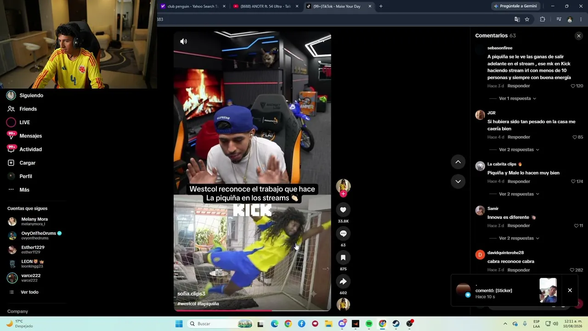Open Cargar upload option in sidebar
The width and height of the screenshot is (588, 331).
click(27, 163)
